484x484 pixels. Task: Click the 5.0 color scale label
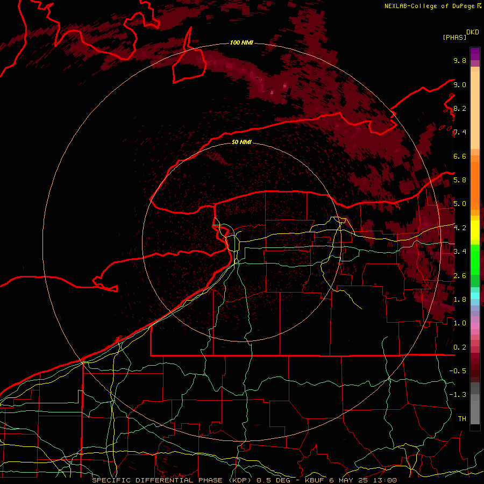(x=460, y=204)
